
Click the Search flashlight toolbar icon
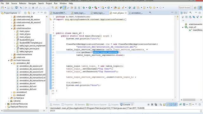(123, 8)
